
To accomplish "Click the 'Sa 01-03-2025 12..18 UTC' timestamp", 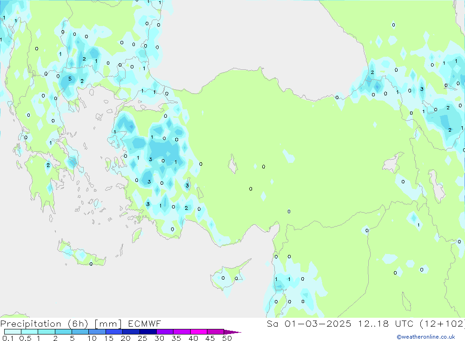I will [x=340, y=323].
